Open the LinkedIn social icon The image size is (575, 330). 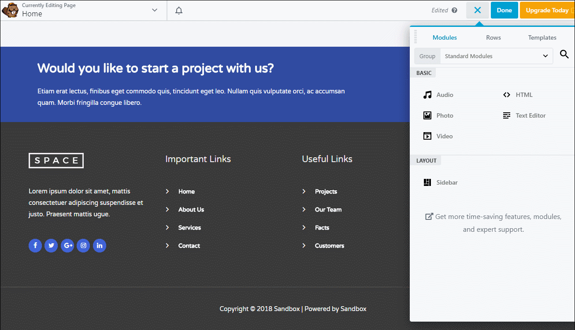tap(100, 246)
